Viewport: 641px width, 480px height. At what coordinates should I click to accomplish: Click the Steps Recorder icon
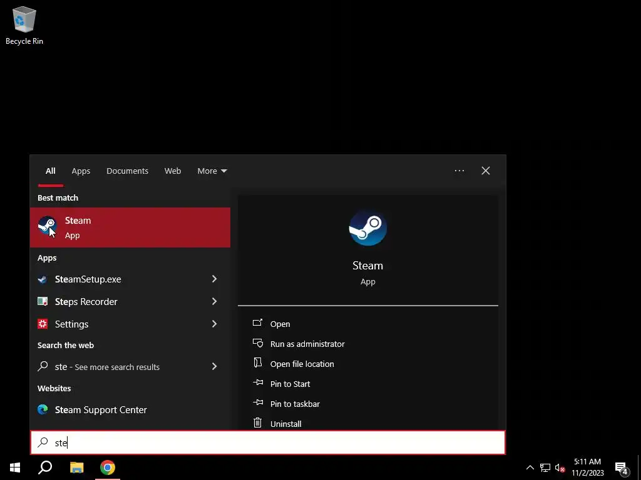[x=43, y=301]
